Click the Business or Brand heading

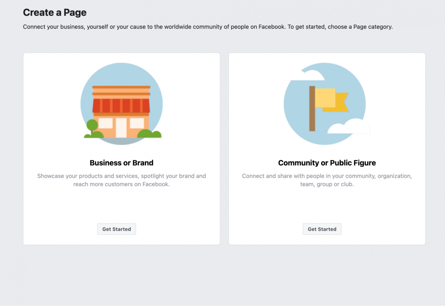tap(121, 163)
